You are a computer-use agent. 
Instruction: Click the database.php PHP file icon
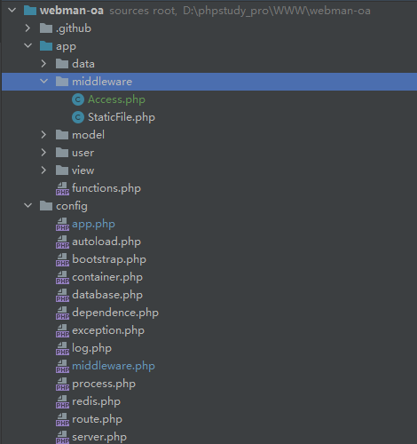(x=62, y=295)
